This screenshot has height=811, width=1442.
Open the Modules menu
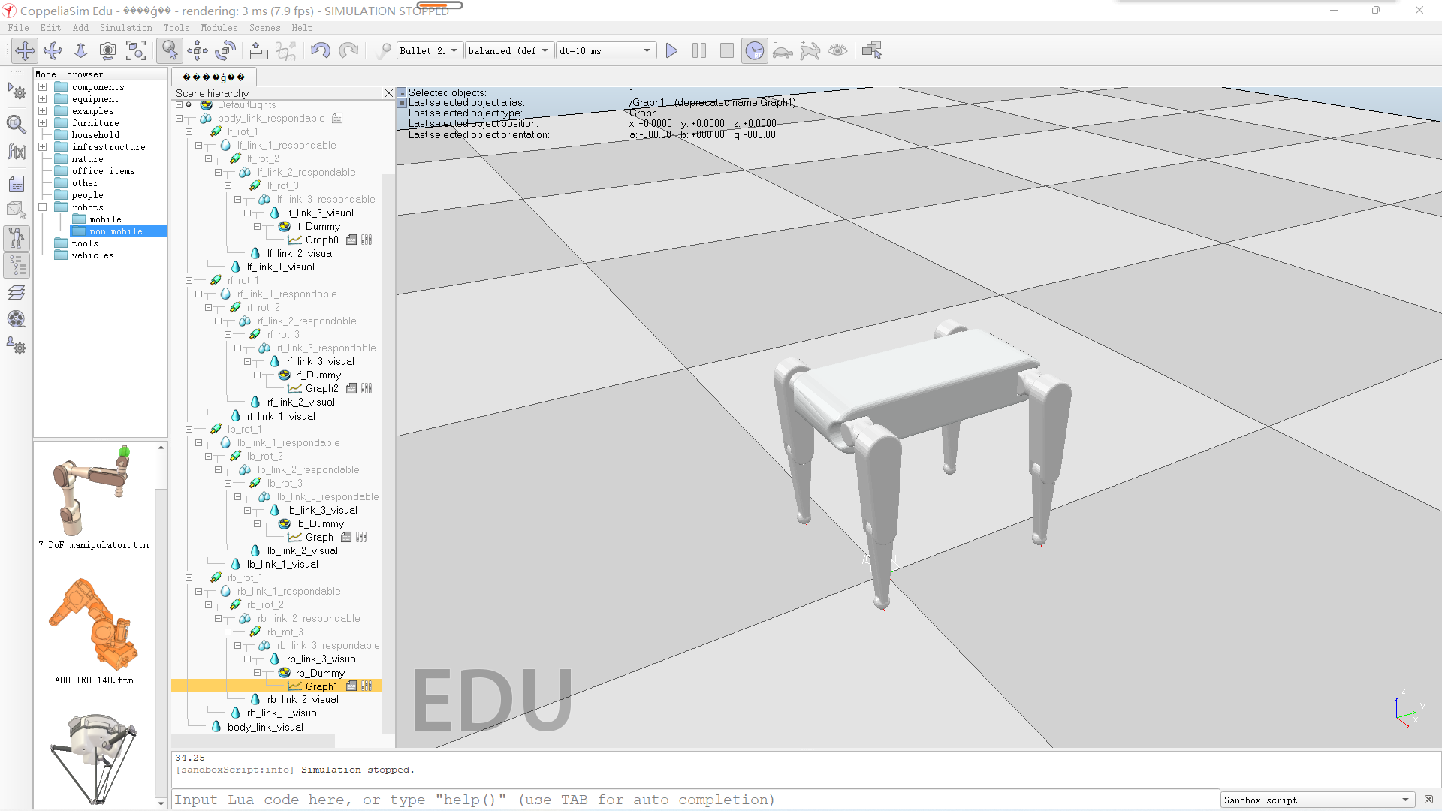pos(219,28)
